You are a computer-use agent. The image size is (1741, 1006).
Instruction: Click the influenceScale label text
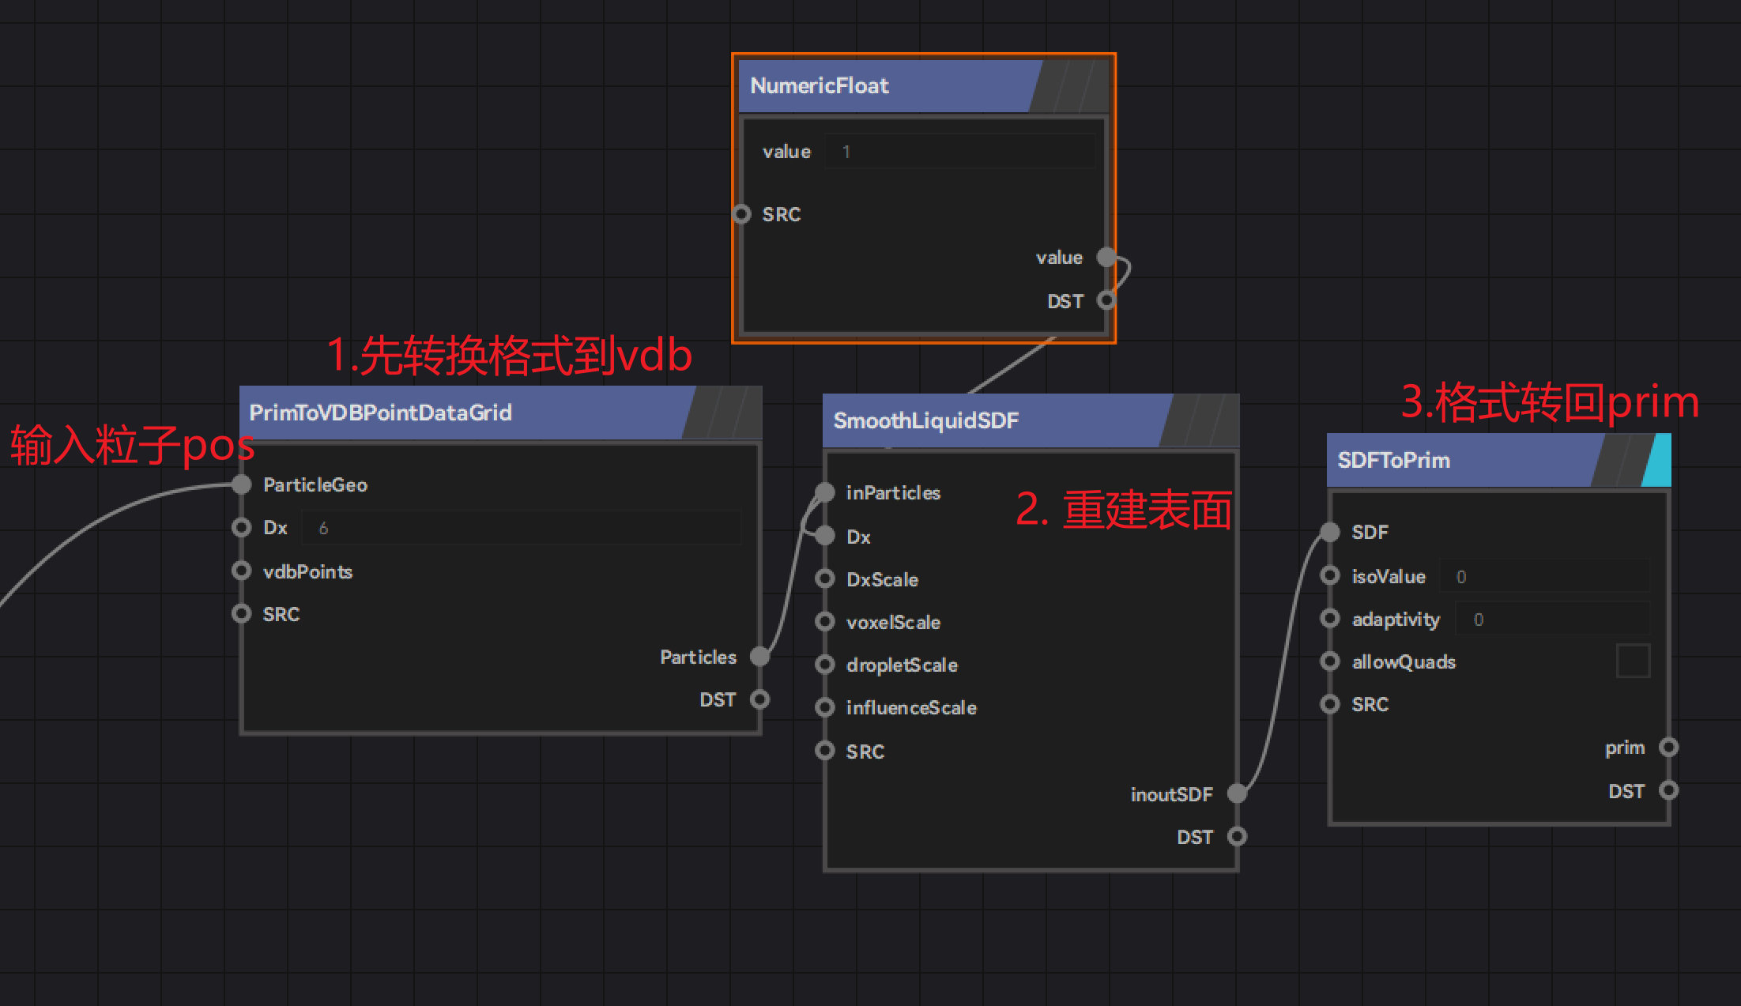click(911, 707)
